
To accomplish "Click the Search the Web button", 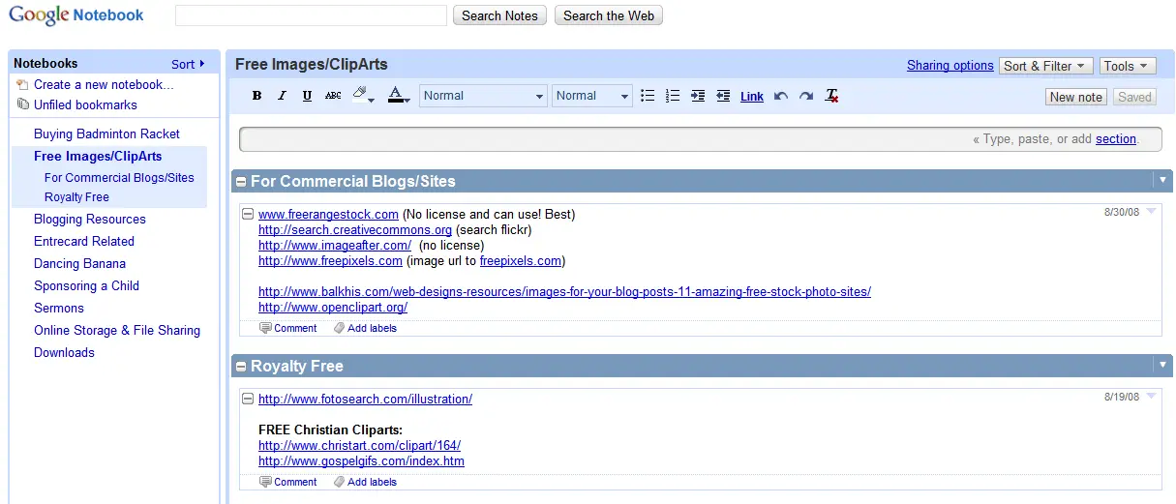I will tap(609, 15).
